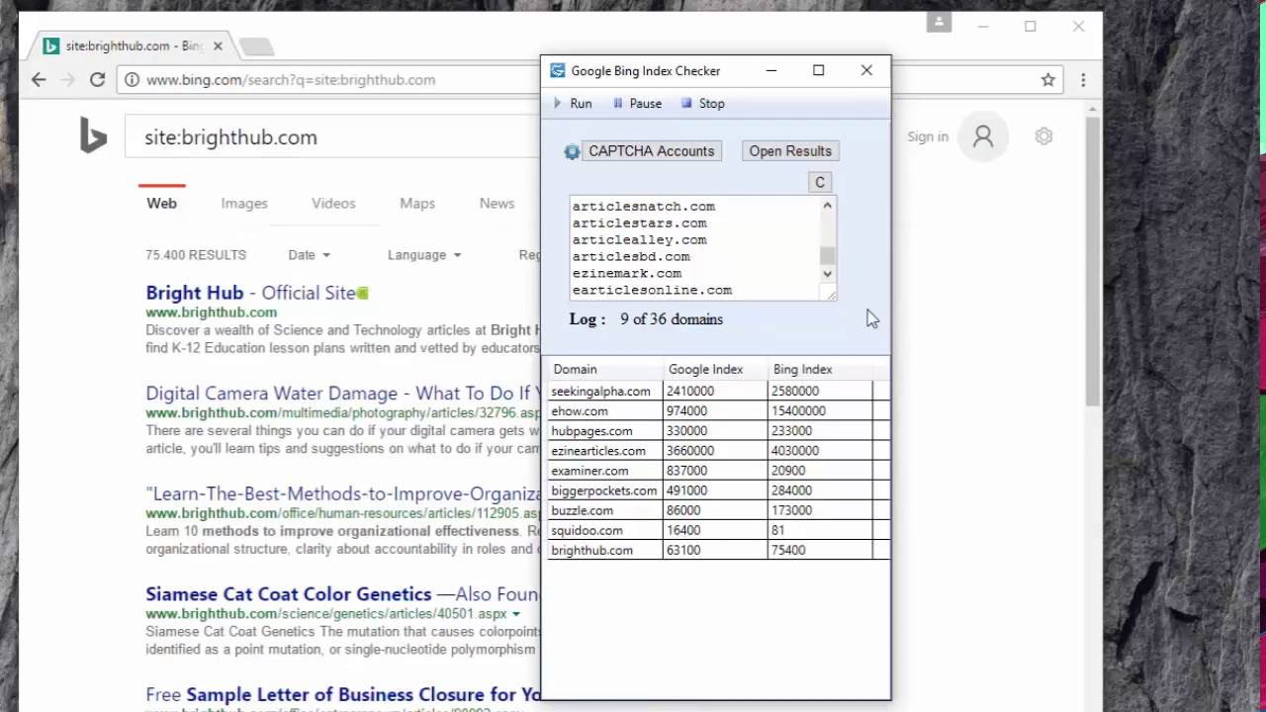Switch to the Videos search tab
This screenshot has height=712, width=1266.
click(x=333, y=203)
